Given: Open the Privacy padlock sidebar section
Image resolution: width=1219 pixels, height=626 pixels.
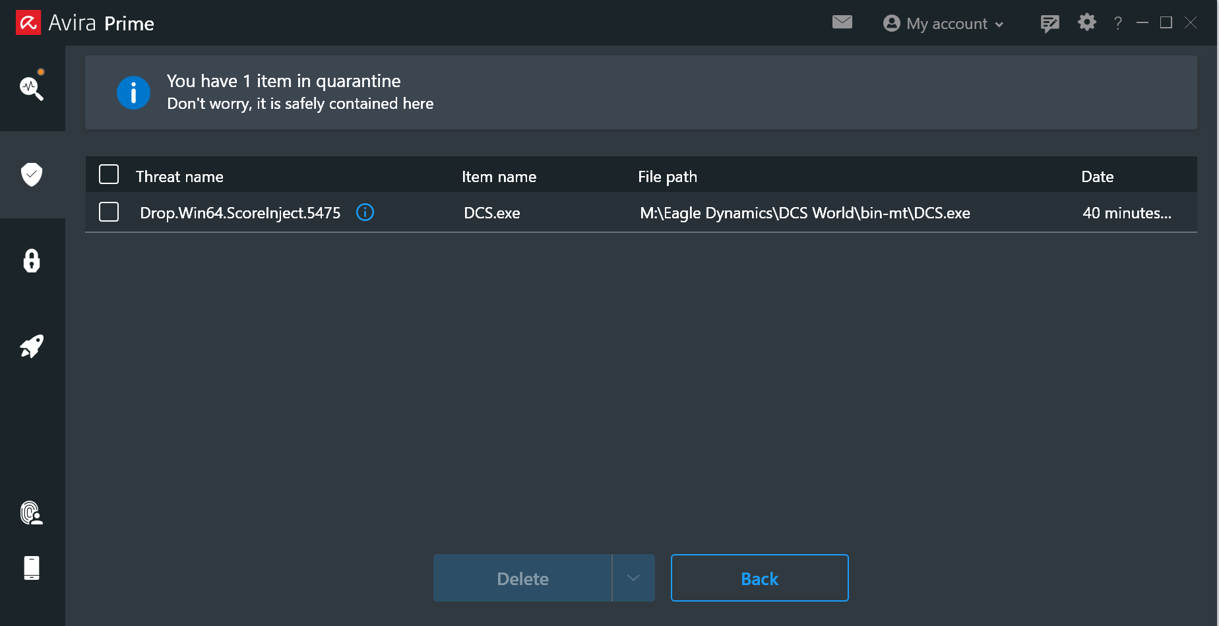Looking at the screenshot, I should (32, 261).
